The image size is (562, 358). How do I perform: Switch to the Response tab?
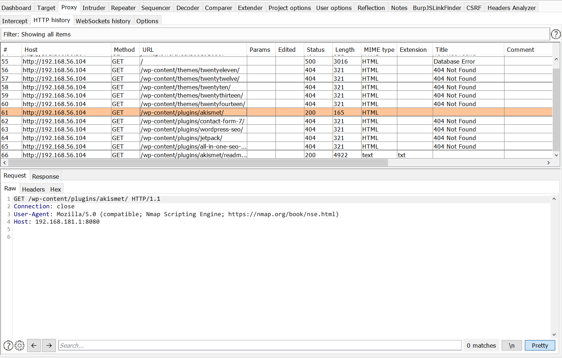pos(45,176)
